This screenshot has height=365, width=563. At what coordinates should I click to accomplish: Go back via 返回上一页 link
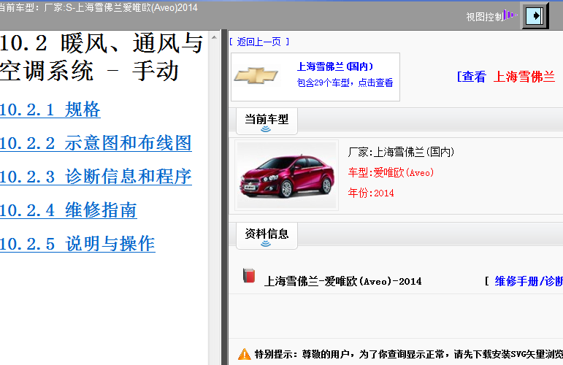(x=259, y=42)
